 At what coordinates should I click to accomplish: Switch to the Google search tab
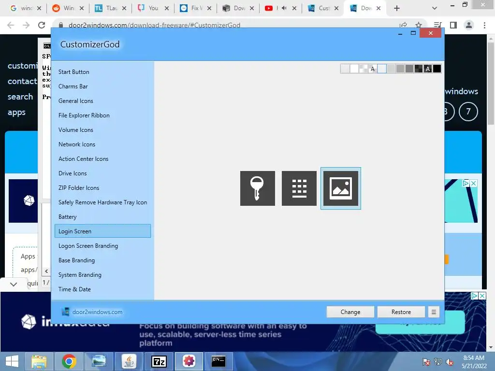click(x=25, y=8)
